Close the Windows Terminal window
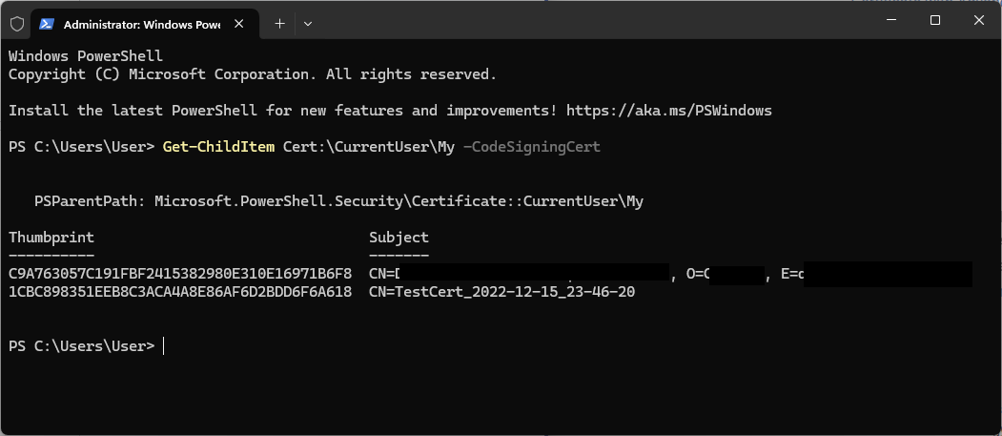Viewport: 1002px width, 436px height. pos(978,20)
